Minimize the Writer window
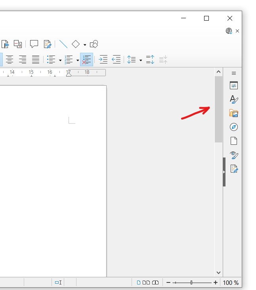The width and height of the screenshot is (256, 290). (183, 18)
